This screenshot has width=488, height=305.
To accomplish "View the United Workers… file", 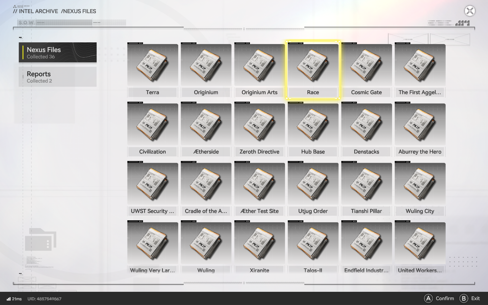I will (420, 247).
